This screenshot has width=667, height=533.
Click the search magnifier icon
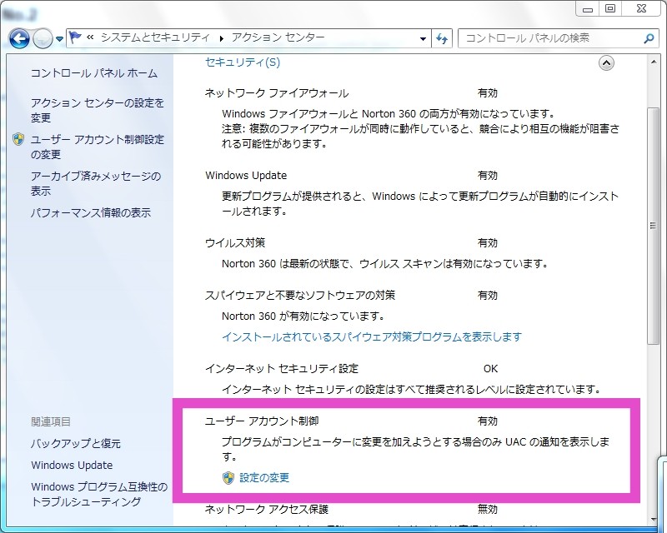[x=649, y=38]
